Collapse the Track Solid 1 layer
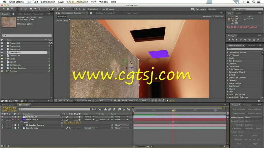This screenshot has width=264, height=148. coord(13,120)
